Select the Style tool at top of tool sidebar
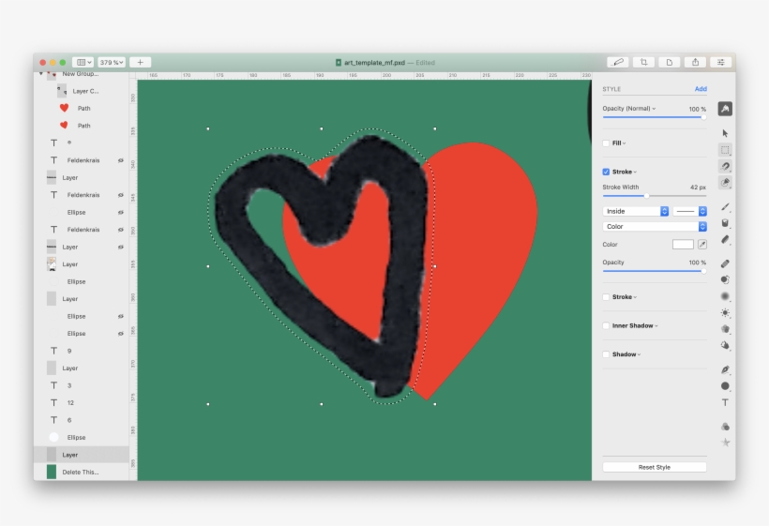This screenshot has width=769, height=526. click(x=725, y=109)
